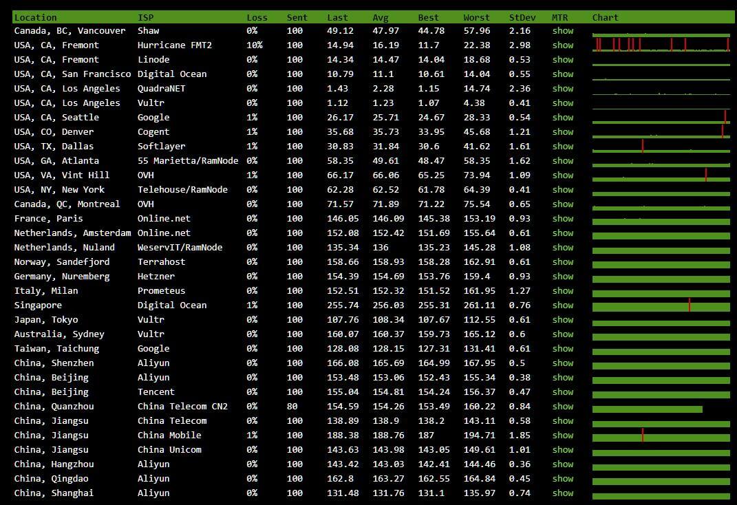737x505 pixels.
Task: Select the Prometeus ISP cell
Action: [161, 291]
